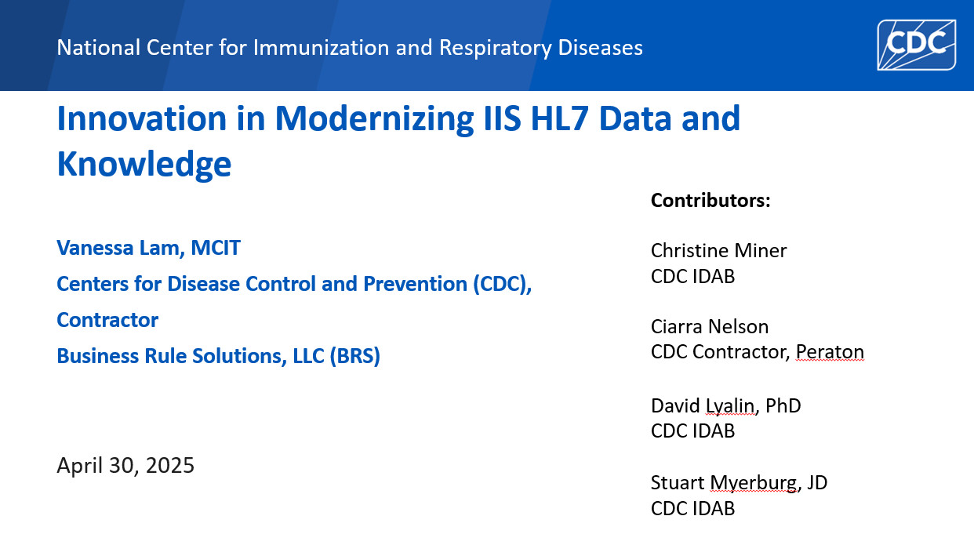Click the name Christine Miner
The height and width of the screenshot is (545, 974).
(x=718, y=250)
